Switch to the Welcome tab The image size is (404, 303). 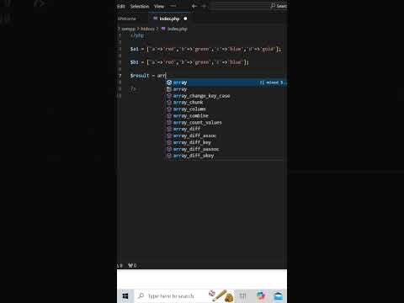point(127,19)
